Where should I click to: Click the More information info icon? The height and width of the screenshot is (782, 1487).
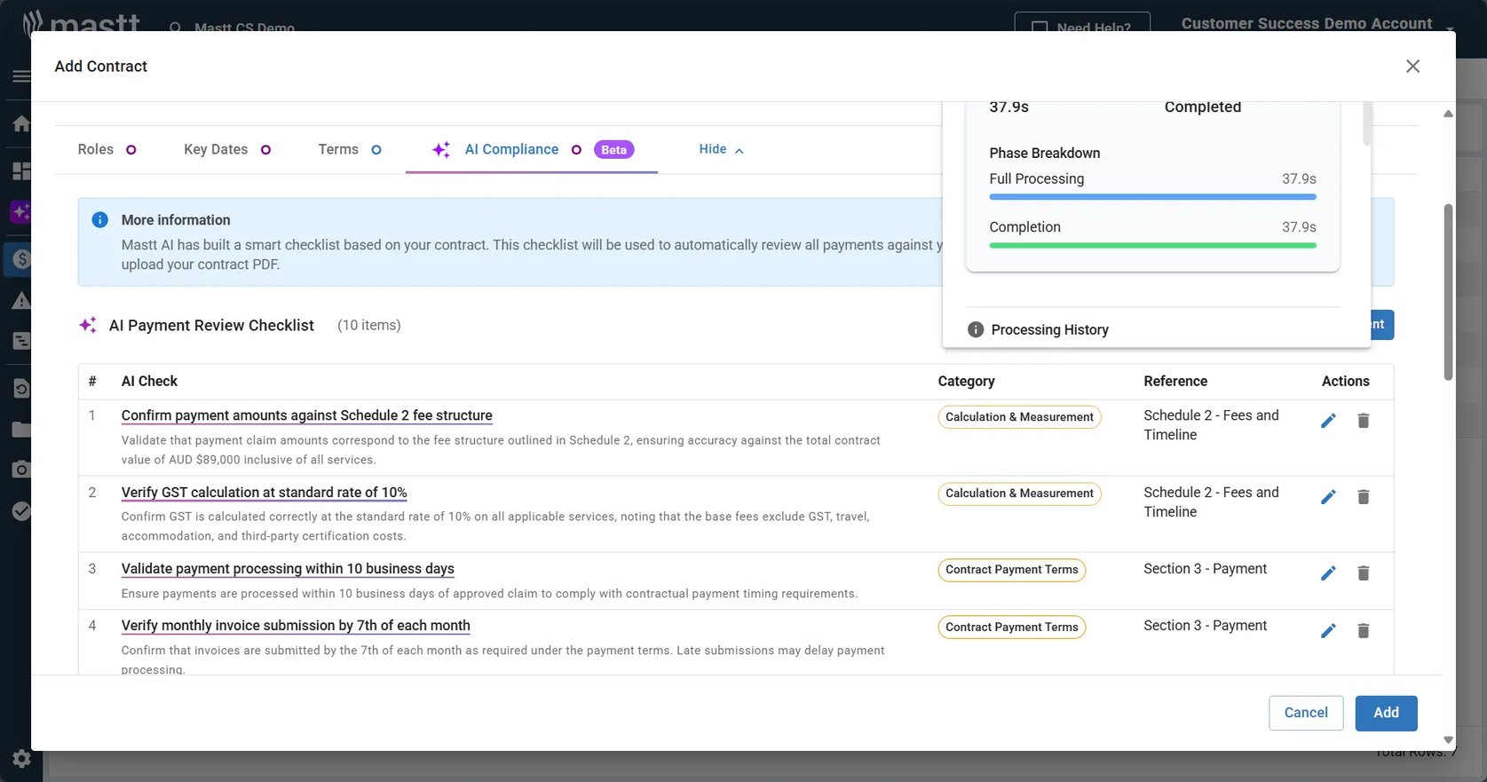coord(100,220)
